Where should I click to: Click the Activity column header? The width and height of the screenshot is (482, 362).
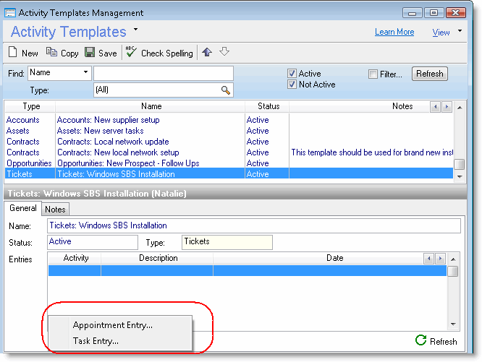tap(75, 258)
